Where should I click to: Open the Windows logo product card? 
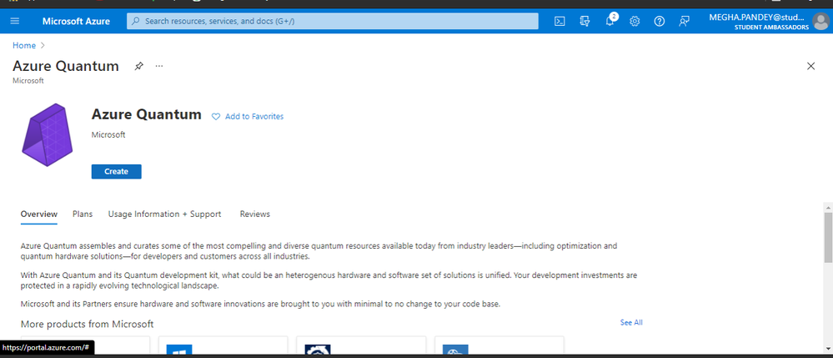(x=223, y=345)
